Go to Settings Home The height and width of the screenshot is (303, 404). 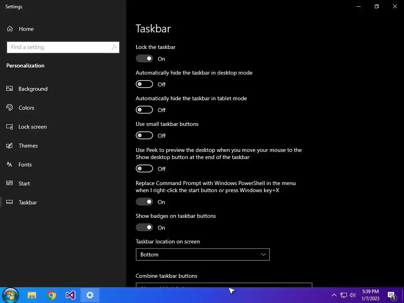click(63, 29)
